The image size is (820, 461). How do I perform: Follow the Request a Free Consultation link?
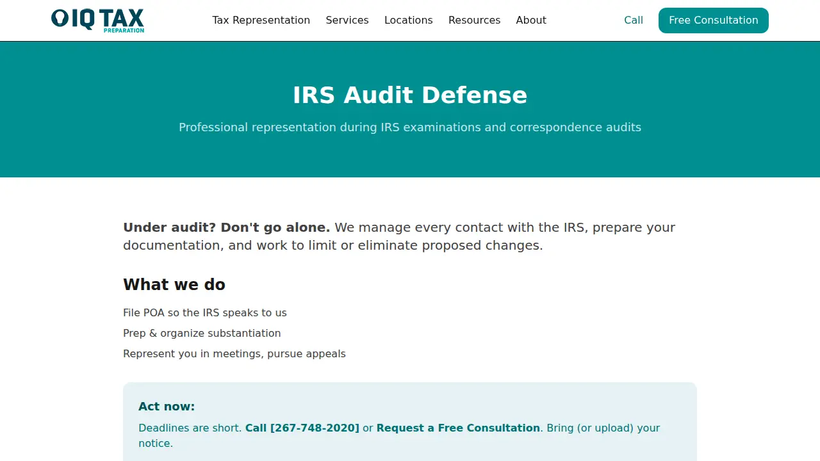pos(458,428)
